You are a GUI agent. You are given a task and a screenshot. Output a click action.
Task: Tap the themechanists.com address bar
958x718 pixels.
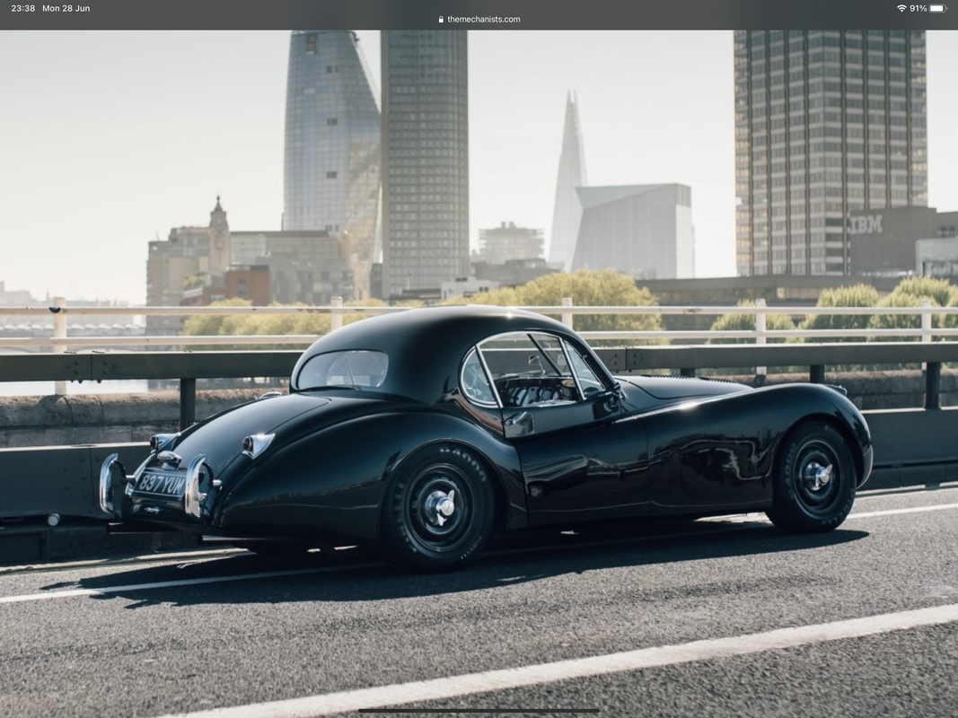coord(479,19)
